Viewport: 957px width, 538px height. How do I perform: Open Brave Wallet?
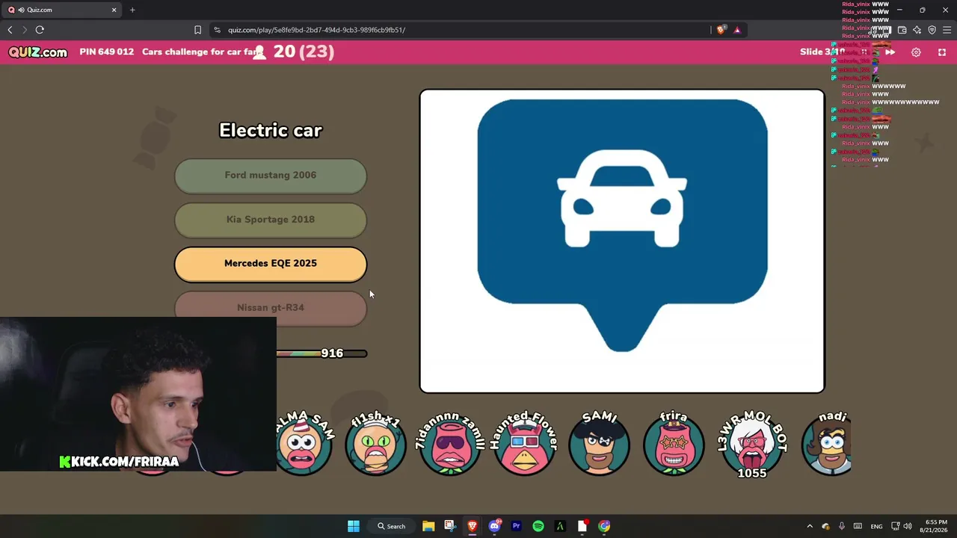pos(902,30)
